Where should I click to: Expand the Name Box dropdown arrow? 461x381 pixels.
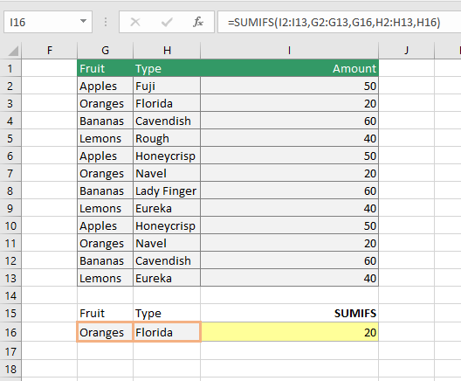point(83,21)
